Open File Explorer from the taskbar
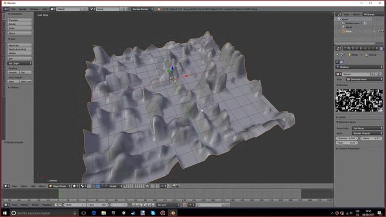The image size is (386, 217). 104,213
